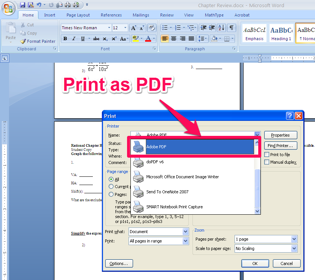The height and width of the screenshot is (280, 315).
Task: Apply the Emphasis style
Action: pos(254,33)
